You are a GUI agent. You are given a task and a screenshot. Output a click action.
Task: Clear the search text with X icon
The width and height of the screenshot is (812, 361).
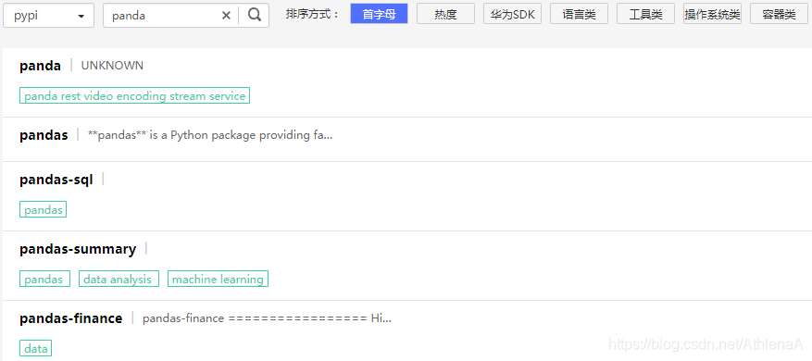226,16
